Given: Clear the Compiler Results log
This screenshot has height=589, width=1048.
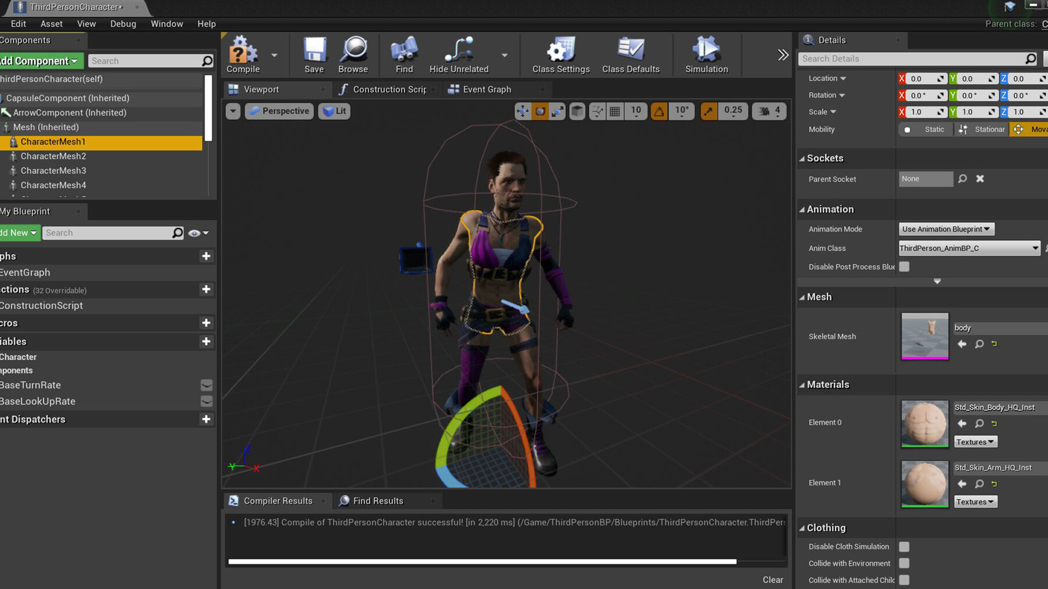Looking at the screenshot, I should point(773,579).
